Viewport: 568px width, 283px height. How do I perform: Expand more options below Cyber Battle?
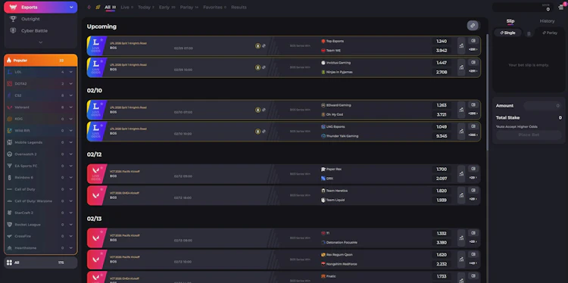41,42
